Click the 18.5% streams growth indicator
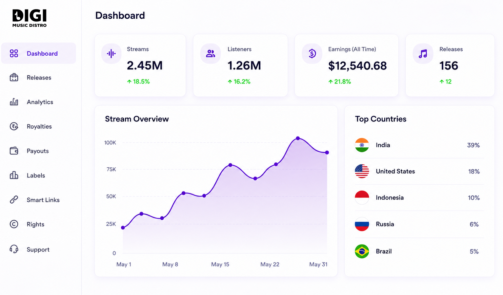 (138, 82)
